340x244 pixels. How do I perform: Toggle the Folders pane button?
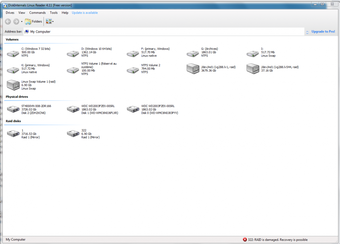pyautogui.click(x=33, y=21)
